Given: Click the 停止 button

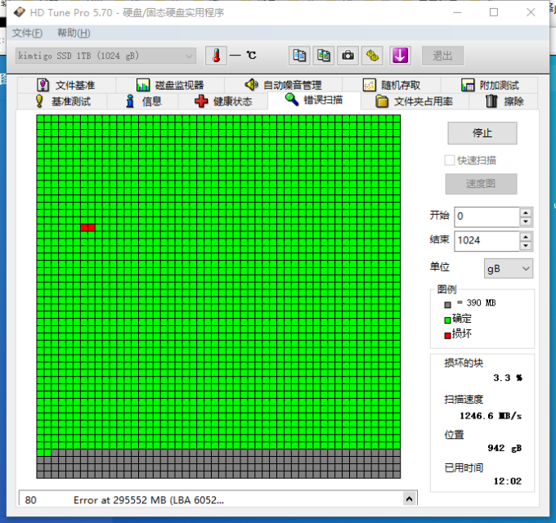Looking at the screenshot, I should tap(482, 133).
